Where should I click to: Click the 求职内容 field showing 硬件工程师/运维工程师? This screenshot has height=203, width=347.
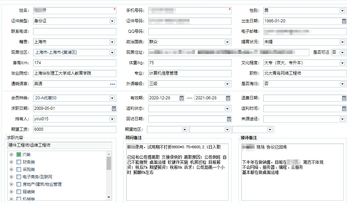point(60,145)
